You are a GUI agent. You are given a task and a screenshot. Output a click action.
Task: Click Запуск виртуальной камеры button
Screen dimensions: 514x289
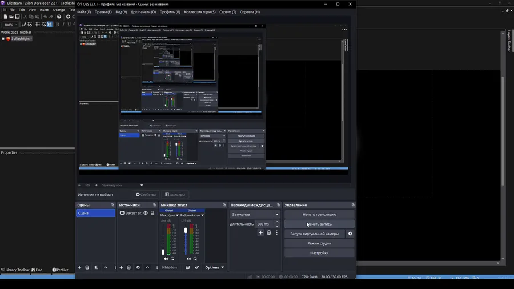(x=314, y=234)
